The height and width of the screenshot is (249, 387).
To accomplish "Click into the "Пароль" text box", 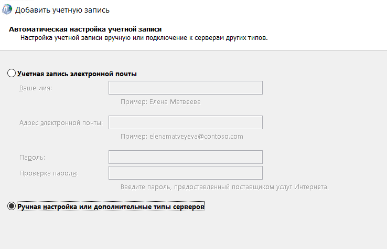I will tap(185, 157).
